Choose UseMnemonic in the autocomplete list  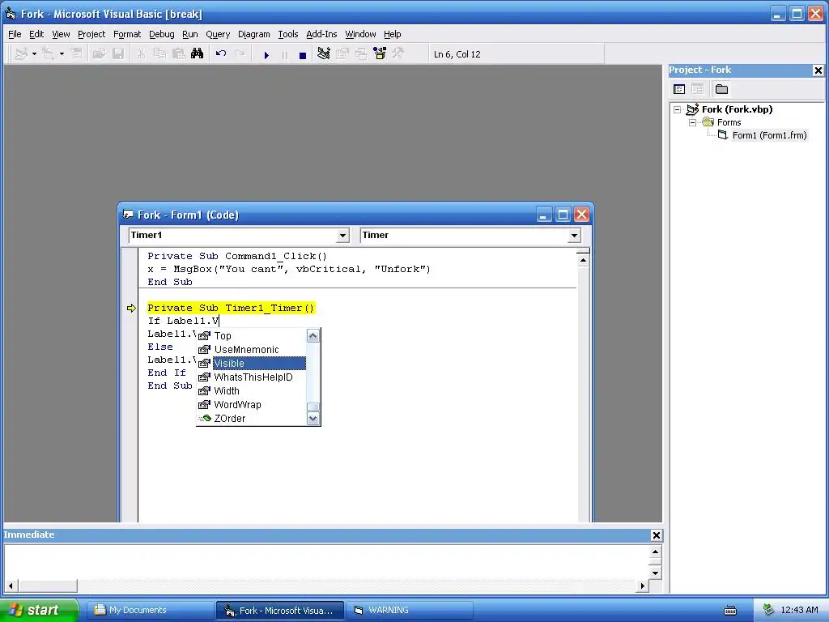point(252,350)
